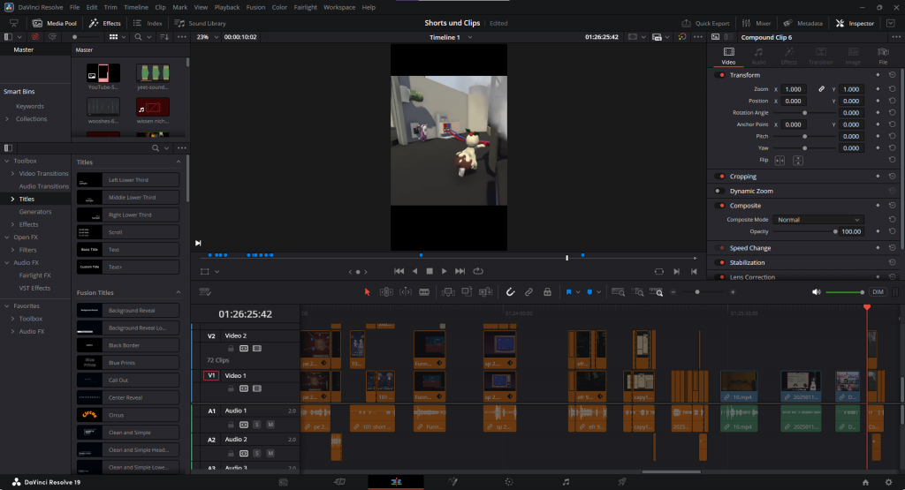Expand the Video Transitions tree item
905x490 pixels.
(x=12, y=174)
